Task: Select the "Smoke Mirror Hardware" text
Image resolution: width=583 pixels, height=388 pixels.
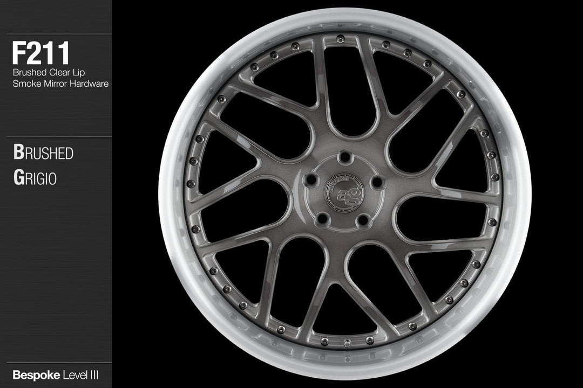Action: (x=60, y=84)
